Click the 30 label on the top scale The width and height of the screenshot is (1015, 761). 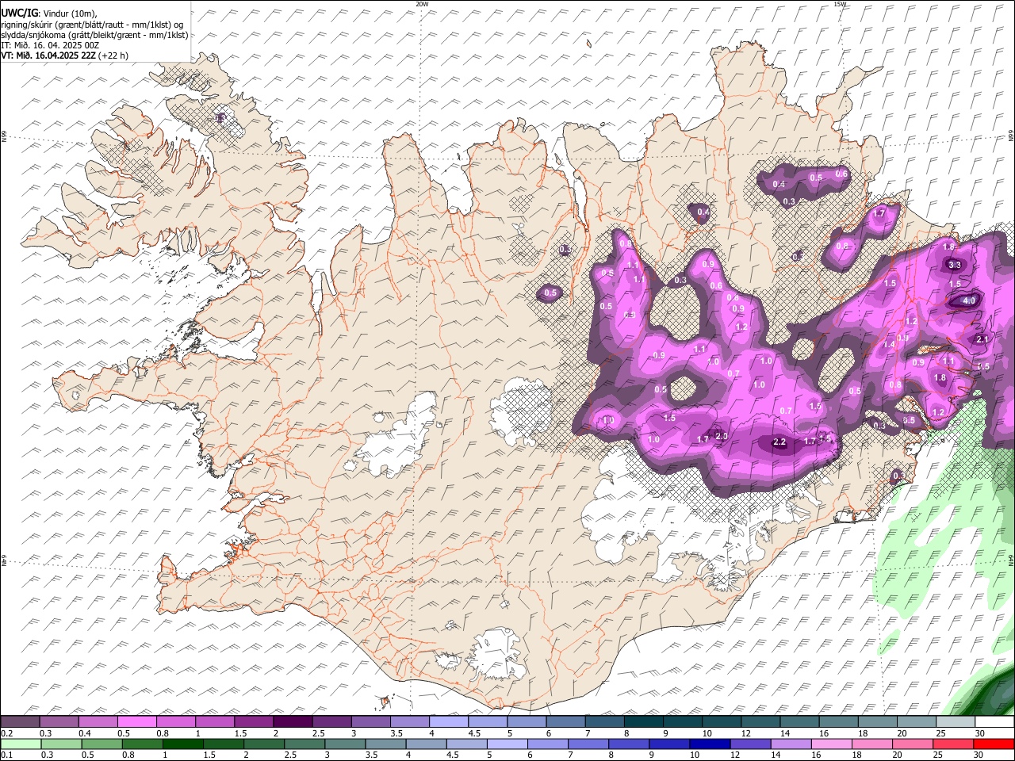[980, 733]
